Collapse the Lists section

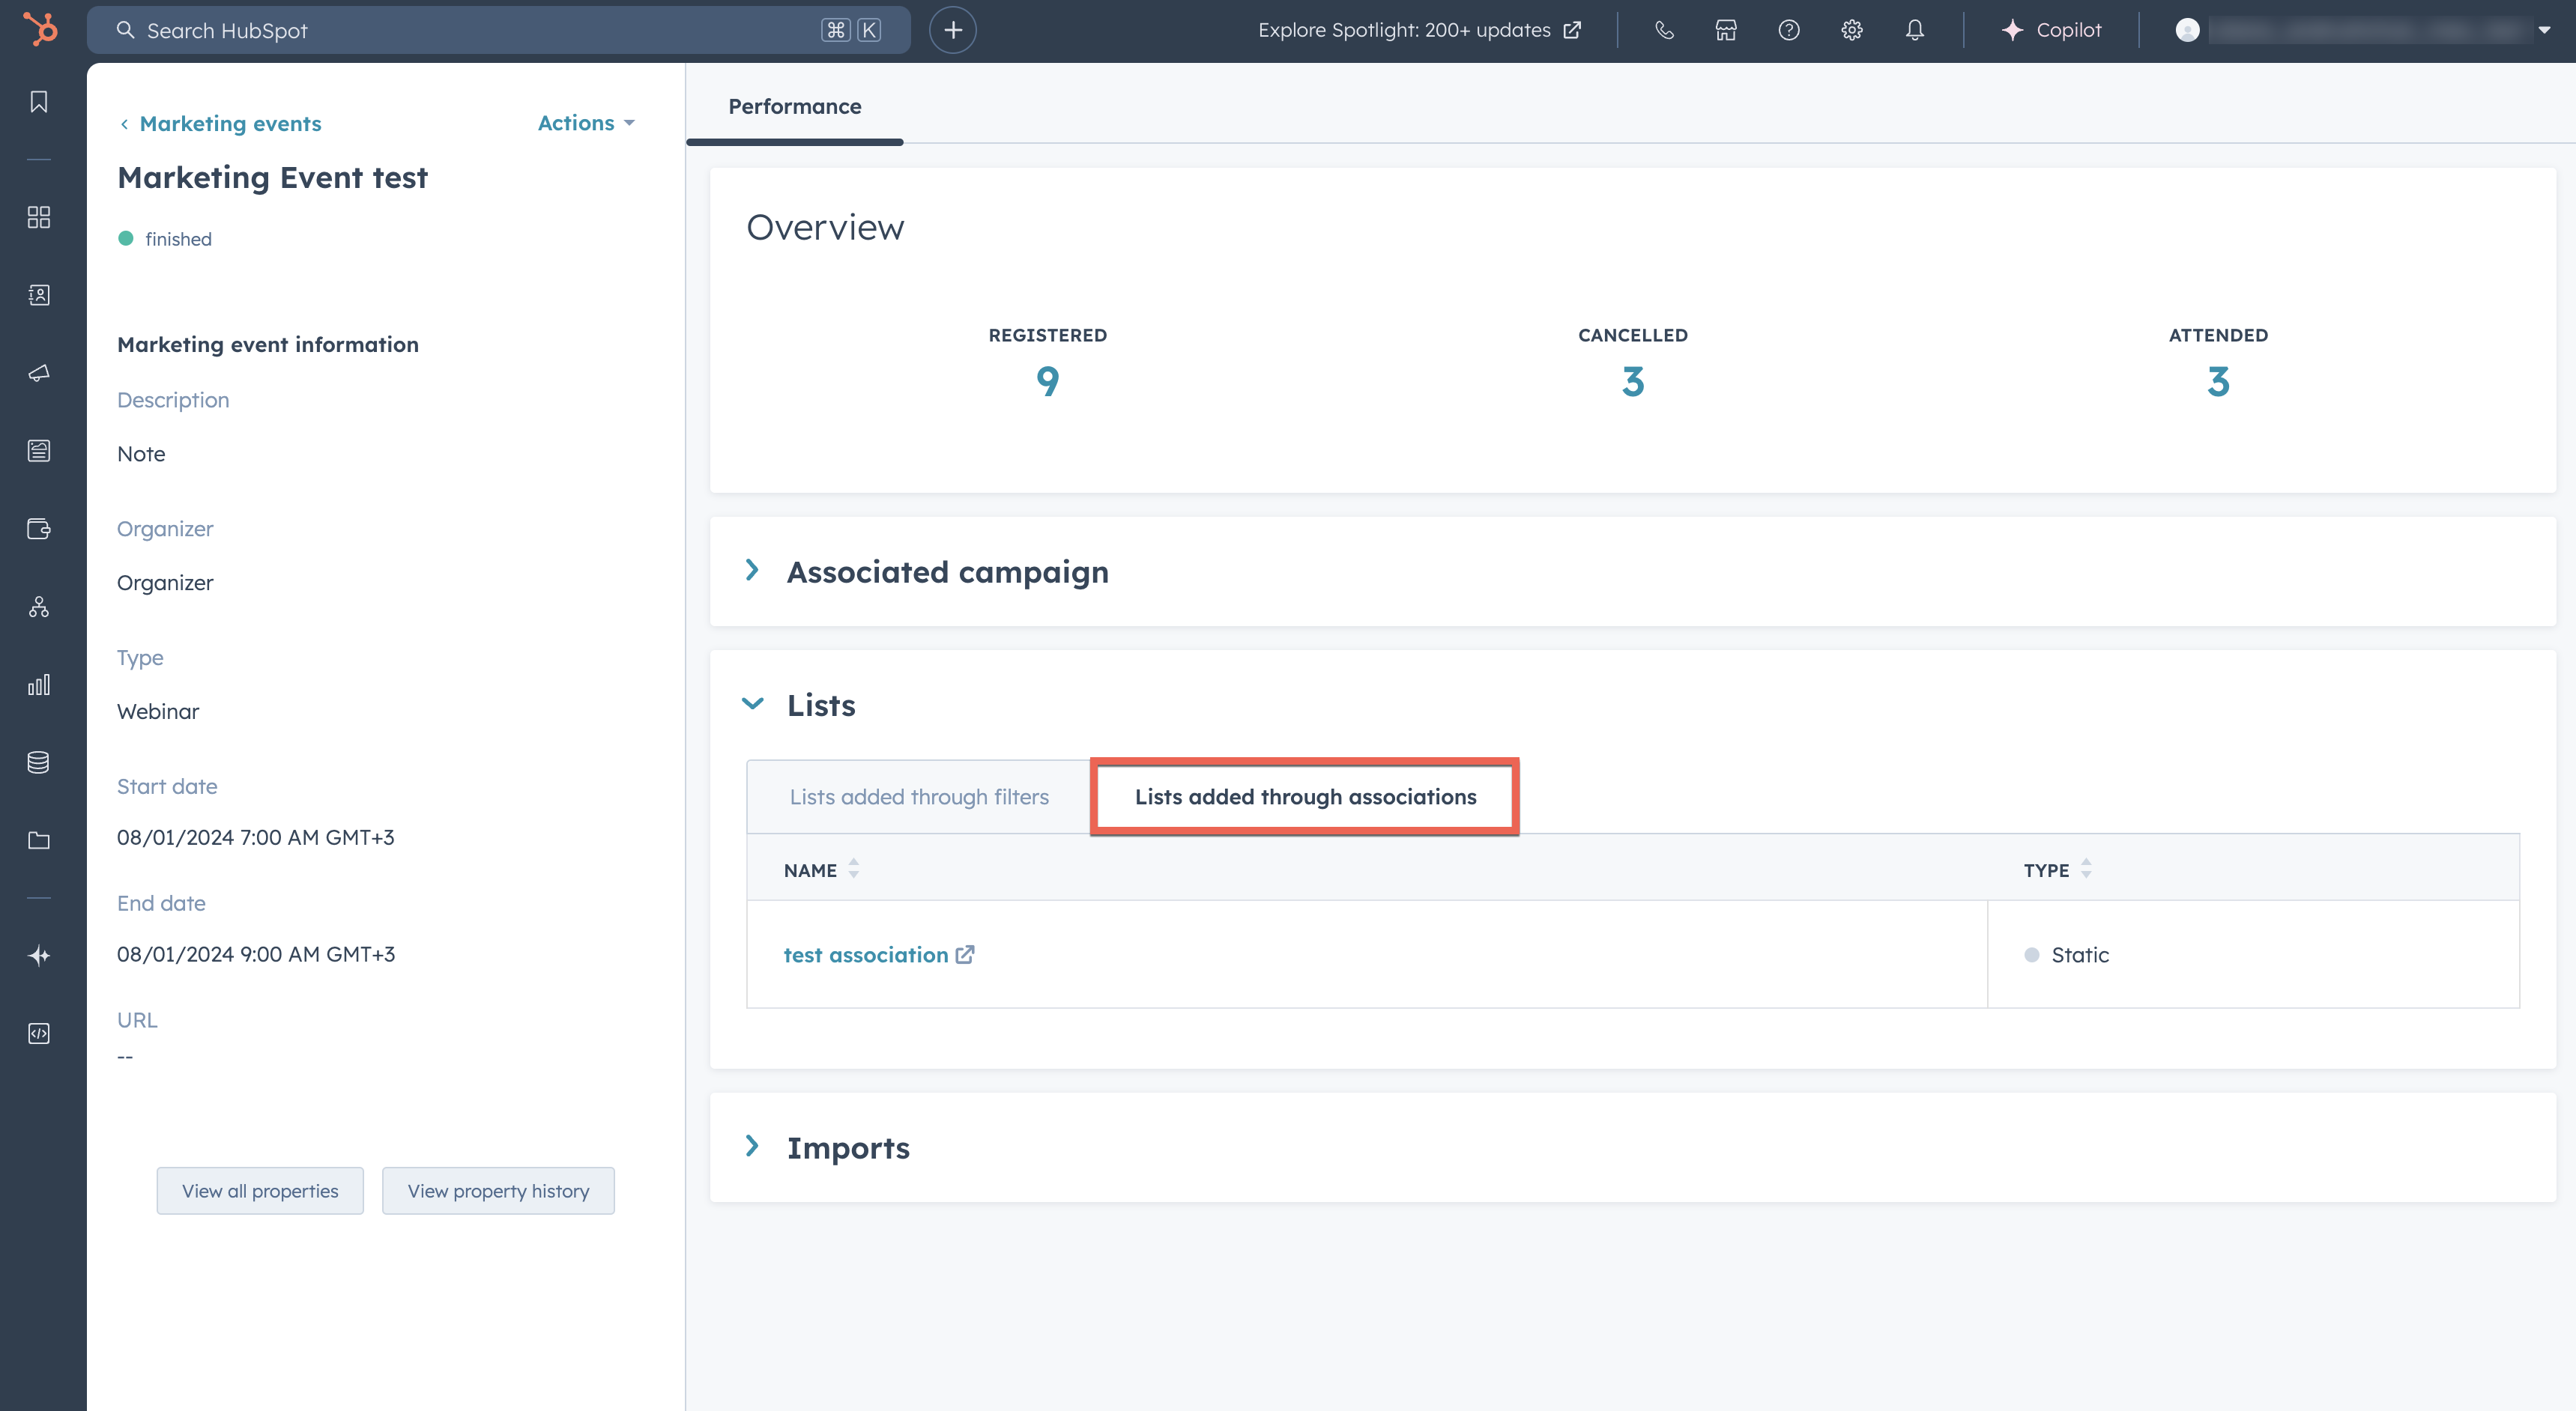(752, 705)
